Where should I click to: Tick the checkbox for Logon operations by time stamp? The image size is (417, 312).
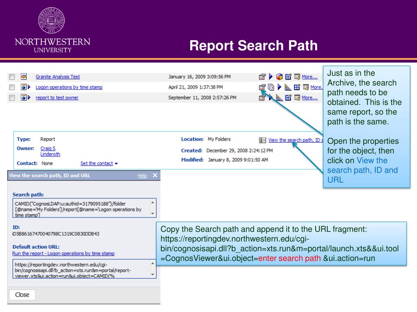[12, 87]
